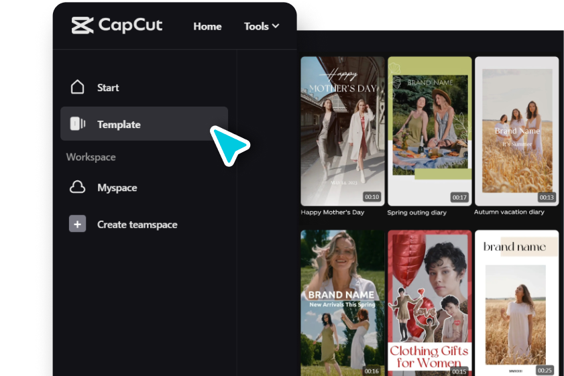Open the Home menu item
The height and width of the screenshot is (376, 564).
207,26
